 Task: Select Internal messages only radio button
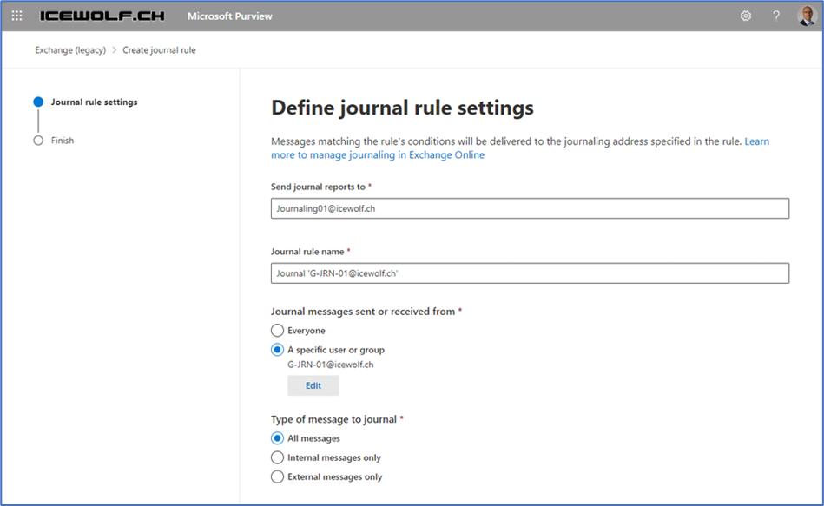[277, 457]
